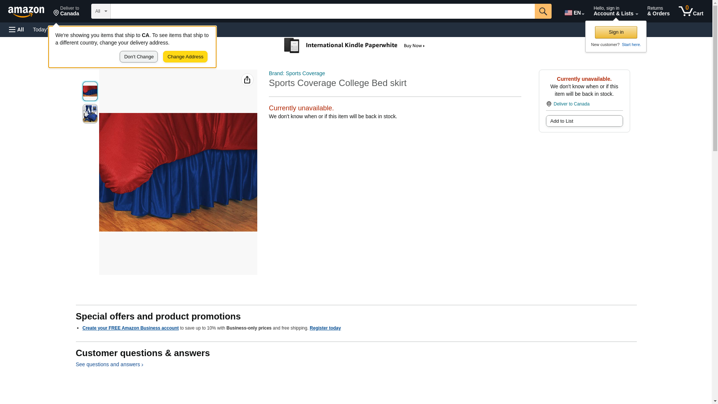Image resolution: width=718 pixels, height=404 pixels.
Task: Click inside the Amazon search field
Action: click(322, 11)
